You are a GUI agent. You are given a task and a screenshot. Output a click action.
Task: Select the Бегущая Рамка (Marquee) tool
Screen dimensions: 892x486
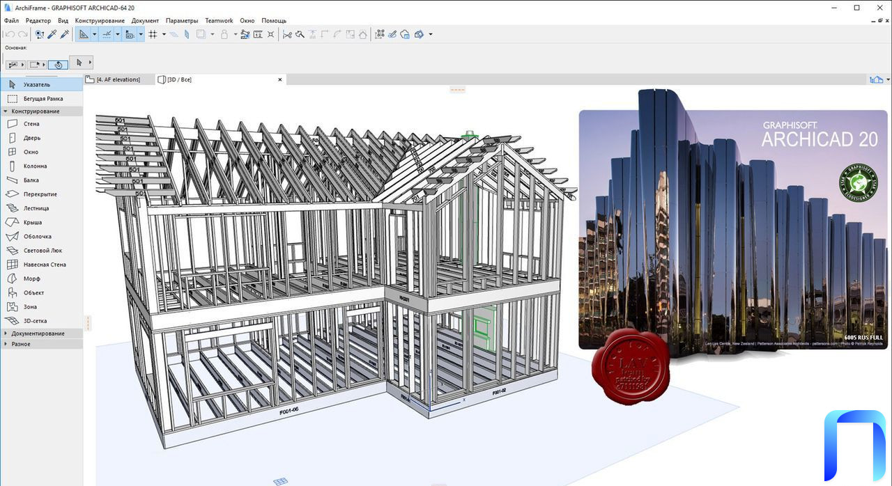[x=41, y=99]
